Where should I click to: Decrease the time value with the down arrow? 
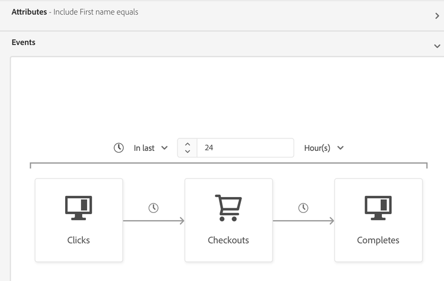point(188,152)
